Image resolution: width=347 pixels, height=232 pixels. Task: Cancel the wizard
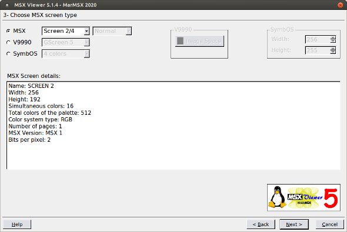(330, 224)
